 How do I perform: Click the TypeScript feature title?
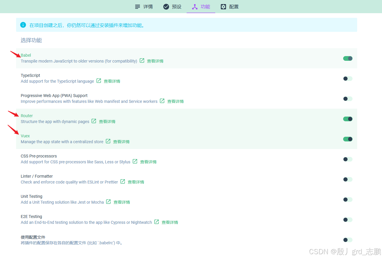[30, 75]
